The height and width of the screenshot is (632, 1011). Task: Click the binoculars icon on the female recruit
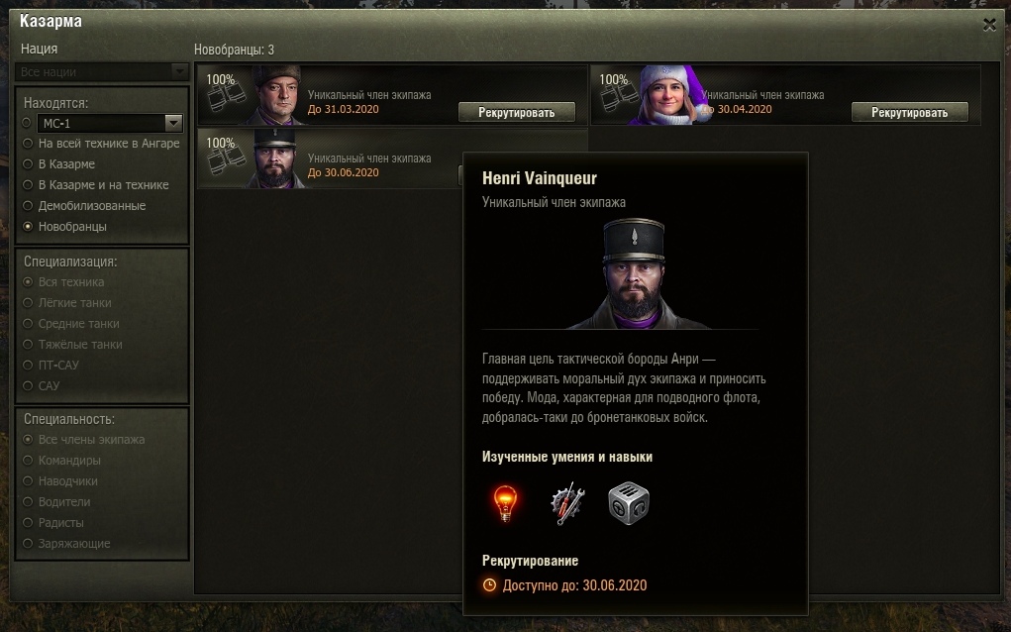click(x=620, y=97)
